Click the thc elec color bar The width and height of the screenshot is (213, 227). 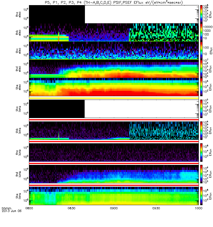tap(201, 51)
